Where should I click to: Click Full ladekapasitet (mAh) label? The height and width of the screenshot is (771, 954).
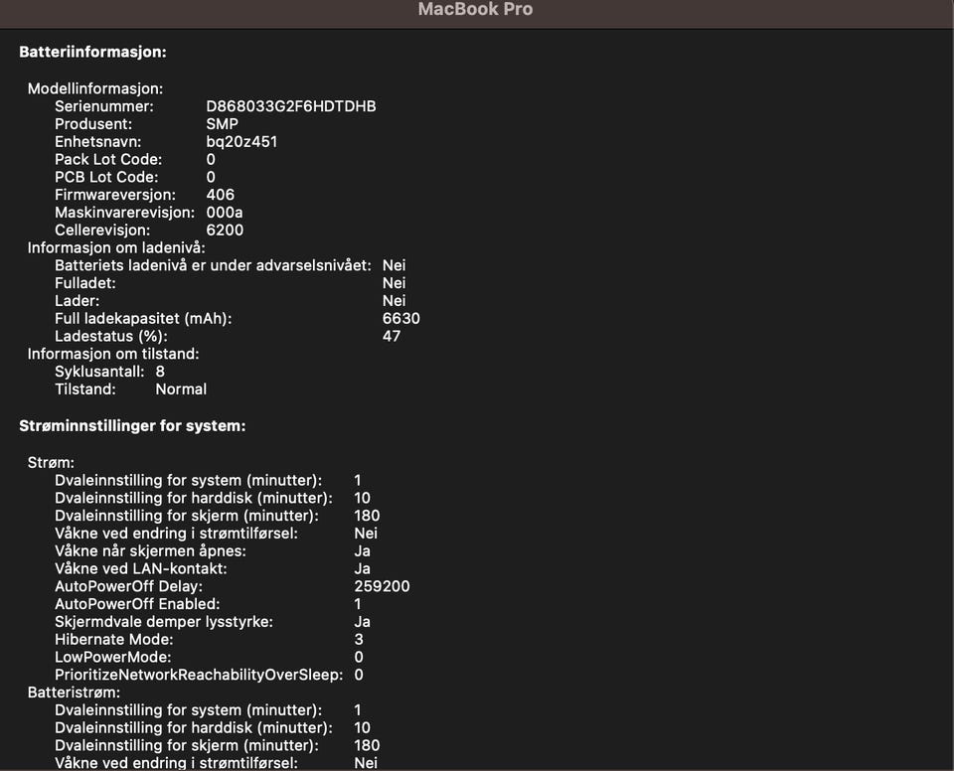pyautogui.click(x=143, y=318)
